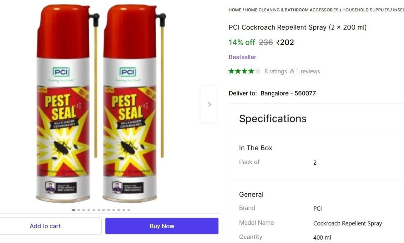
Task: Click the next image arrow
Action: 209,104
